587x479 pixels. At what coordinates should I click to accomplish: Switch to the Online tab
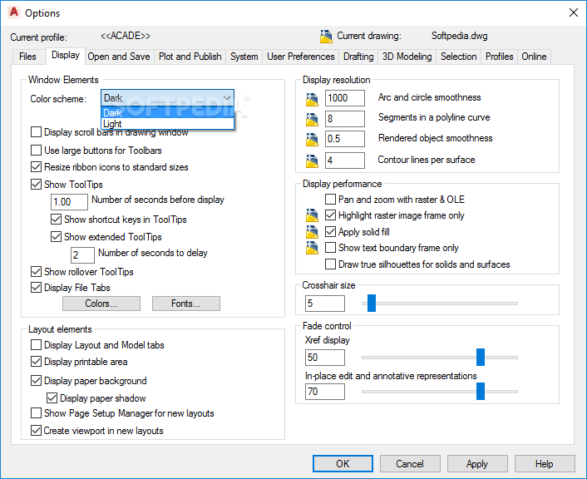[x=535, y=57]
